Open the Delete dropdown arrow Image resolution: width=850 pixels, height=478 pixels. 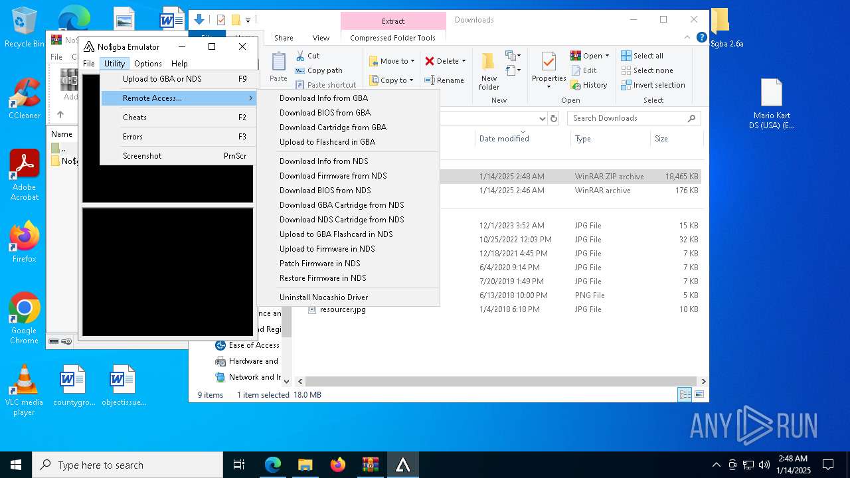pyautogui.click(x=464, y=61)
